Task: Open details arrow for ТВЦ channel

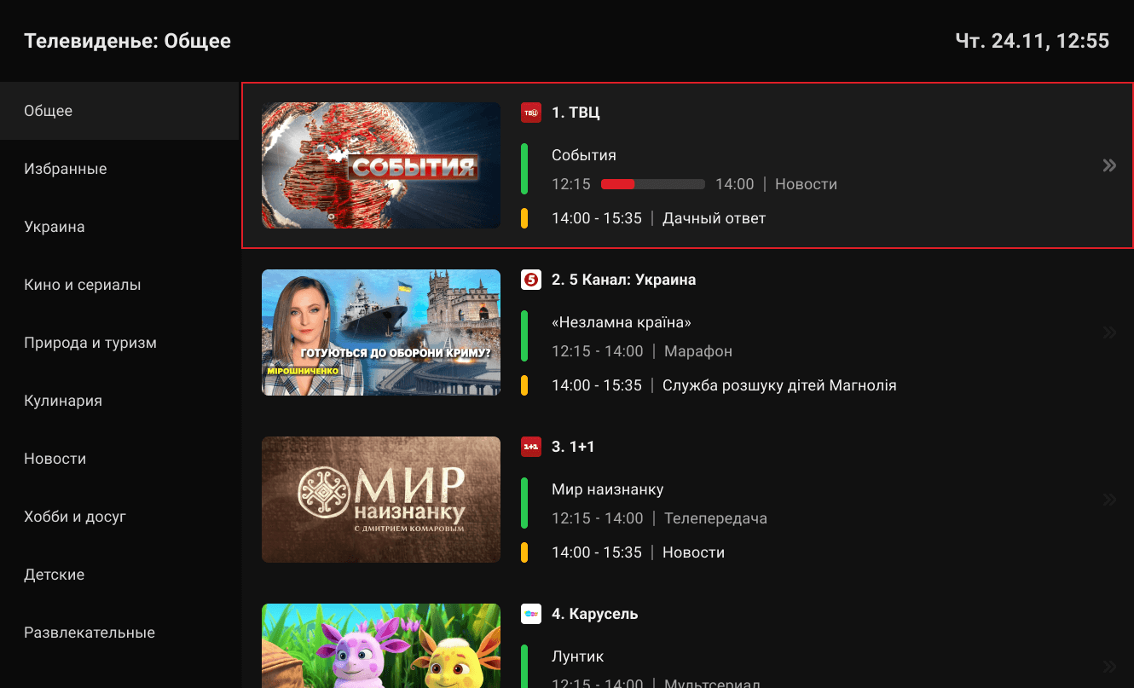Action: coord(1109,165)
